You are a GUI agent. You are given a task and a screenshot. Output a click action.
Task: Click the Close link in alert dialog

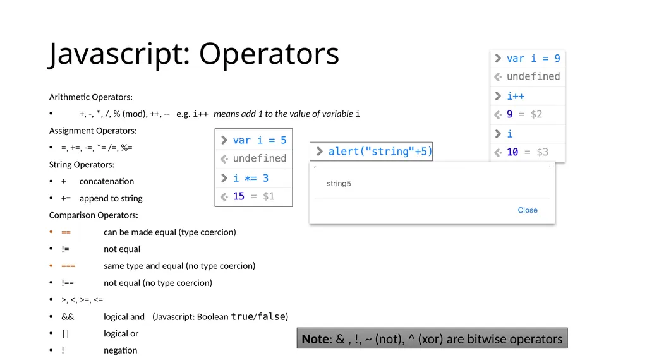tap(528, 210)
